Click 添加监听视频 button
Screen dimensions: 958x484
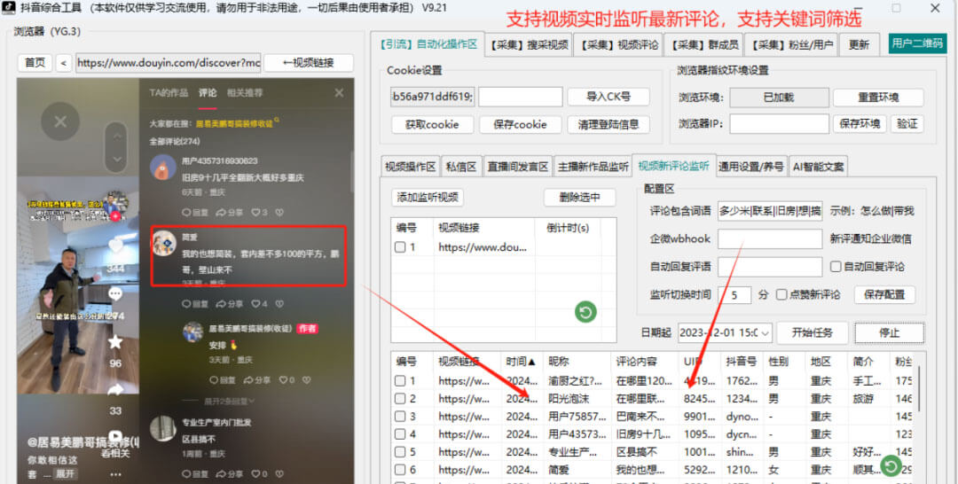coord(428,197)
